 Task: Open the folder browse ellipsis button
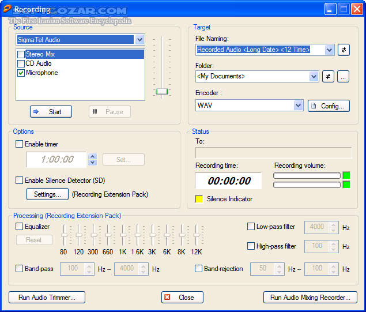(344, 77)
